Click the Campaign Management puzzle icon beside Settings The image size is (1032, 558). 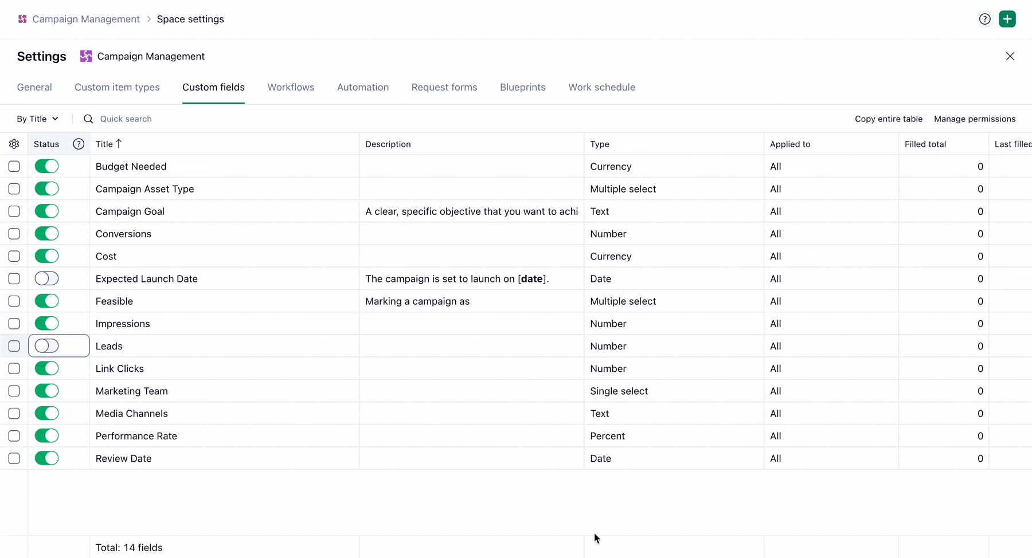86,56
